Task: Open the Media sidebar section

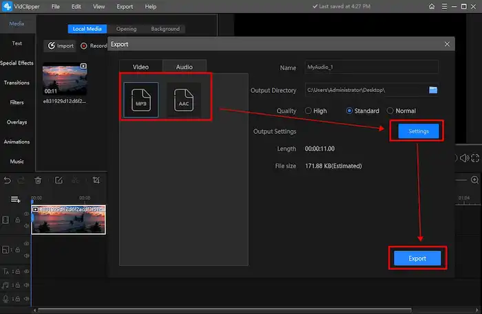Action: (17, 23)
